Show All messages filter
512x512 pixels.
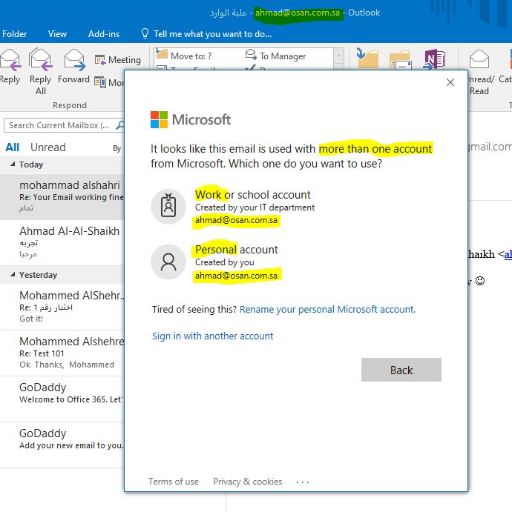click(13, 147)
